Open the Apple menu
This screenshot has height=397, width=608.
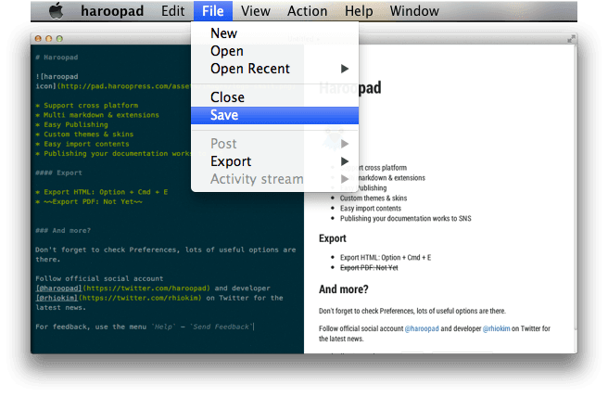(56, 11)
